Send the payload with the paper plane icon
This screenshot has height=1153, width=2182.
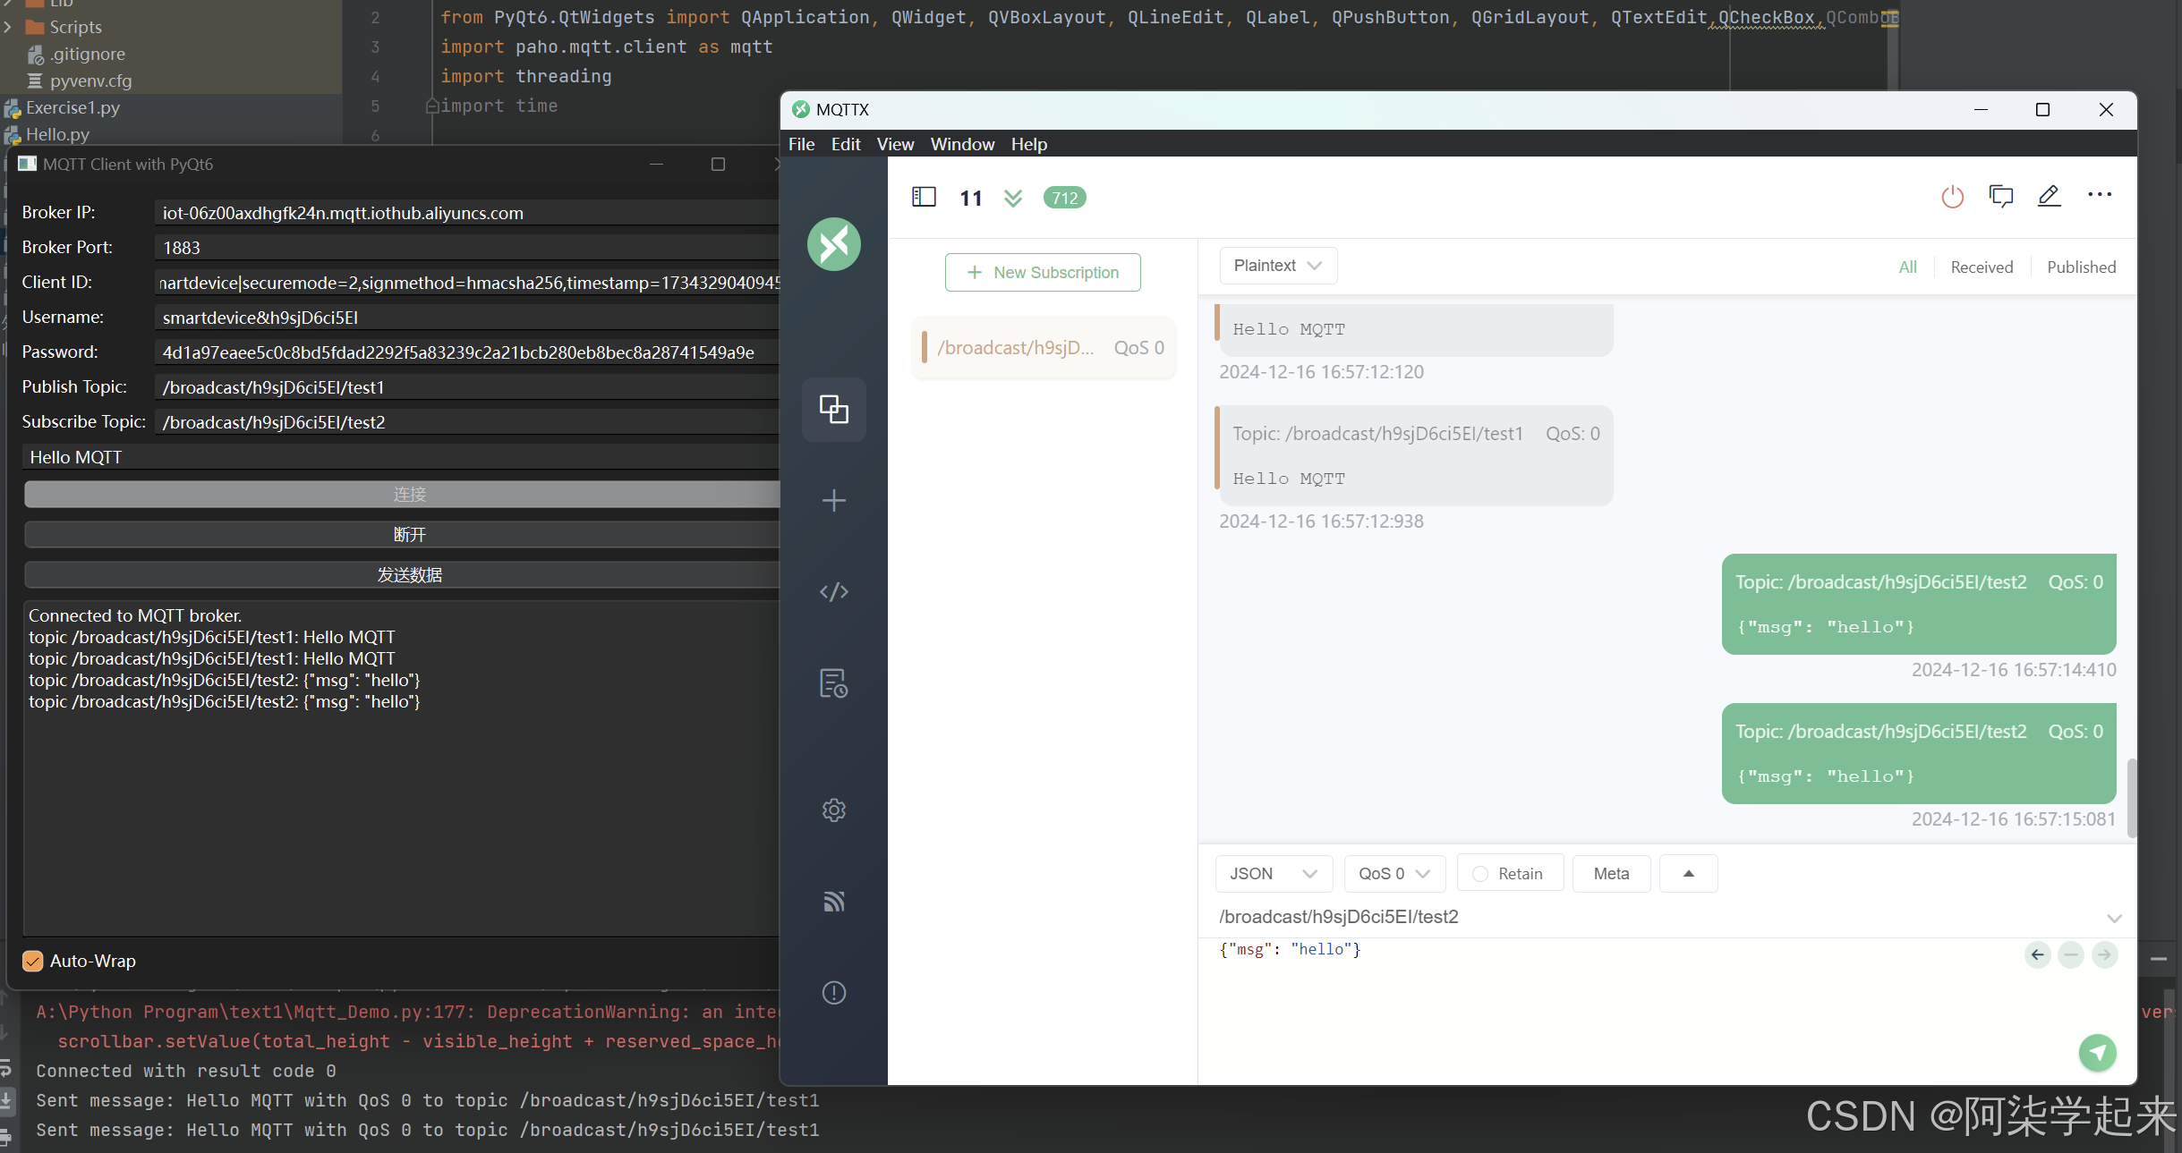click(x=2098, y=1053)
